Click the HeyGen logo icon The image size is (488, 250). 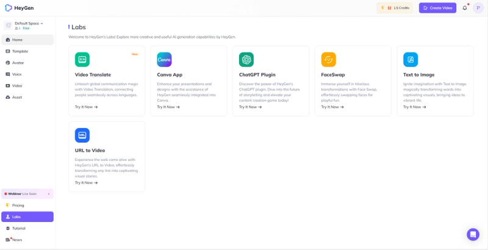(9, 8)
